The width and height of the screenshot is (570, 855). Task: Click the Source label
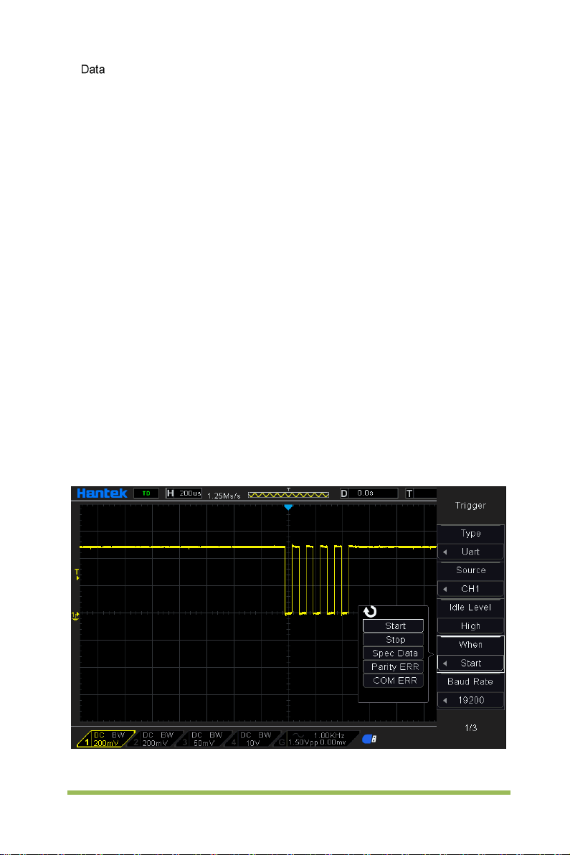[470, 570]
